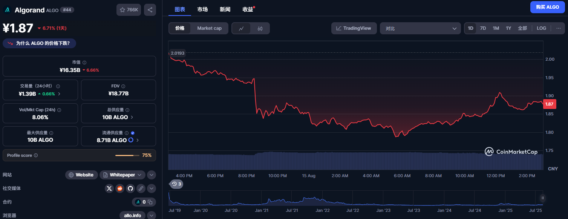Click the ¥16.35B market cap value

(70, 70)
